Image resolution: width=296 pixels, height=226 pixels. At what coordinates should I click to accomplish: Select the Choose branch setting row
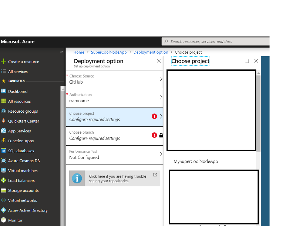[x=115, y=136]
